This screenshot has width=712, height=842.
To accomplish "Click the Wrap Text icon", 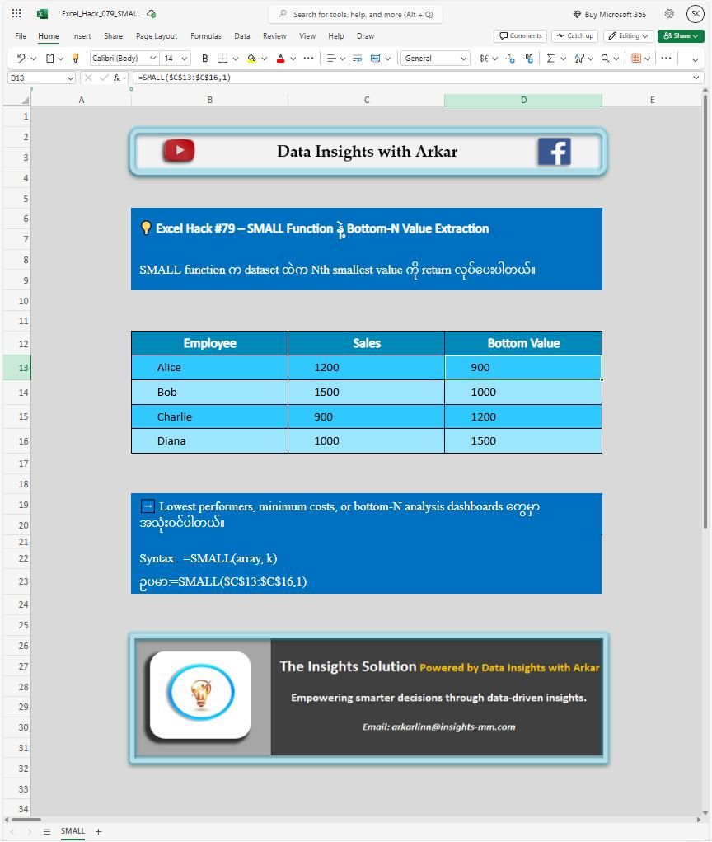I will click(x=357, y=58).
